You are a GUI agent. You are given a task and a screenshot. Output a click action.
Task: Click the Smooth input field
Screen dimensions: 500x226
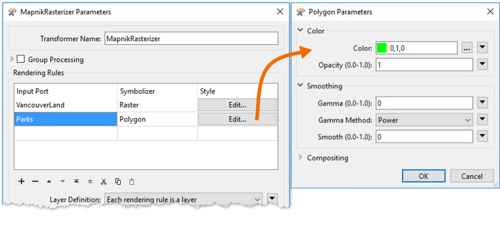pyautogui.click(x=424, y=137)
